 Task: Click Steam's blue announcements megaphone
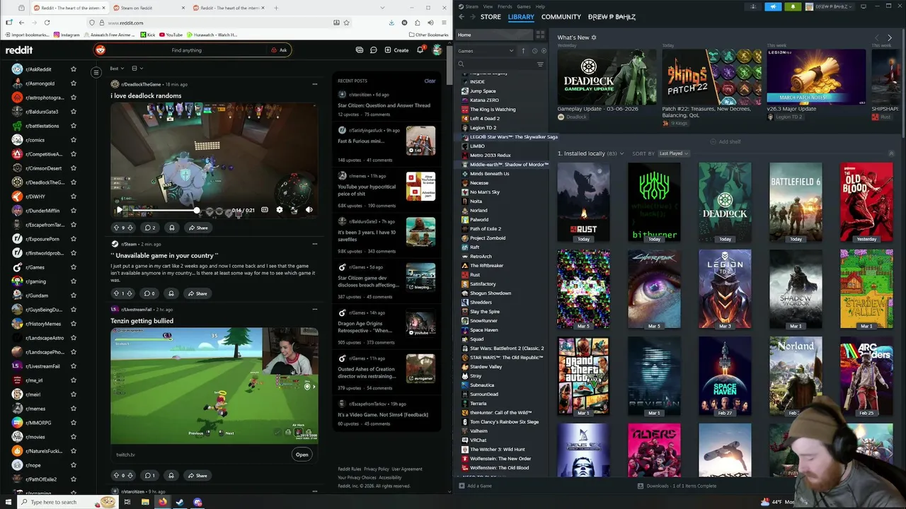pyautogui.click(x=773, y=6)
